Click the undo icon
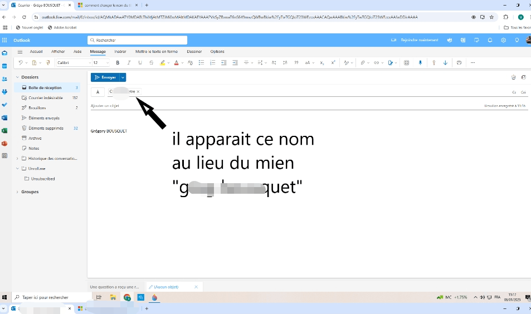 (21, 62)
